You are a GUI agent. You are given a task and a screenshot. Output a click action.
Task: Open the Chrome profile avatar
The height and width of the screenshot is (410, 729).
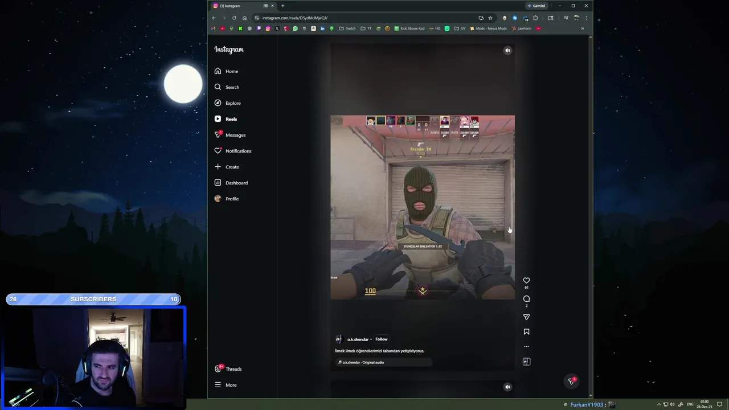click(x=576, y=18)
